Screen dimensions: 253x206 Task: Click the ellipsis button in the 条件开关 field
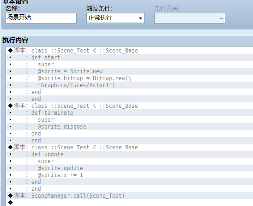(x=222, y=18)
